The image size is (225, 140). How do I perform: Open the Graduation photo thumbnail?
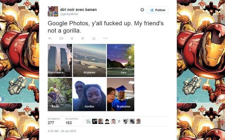(121, 95)
